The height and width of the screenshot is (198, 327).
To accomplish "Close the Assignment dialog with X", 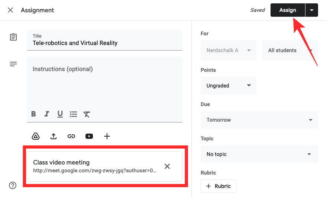I will [x=10, y=10].
